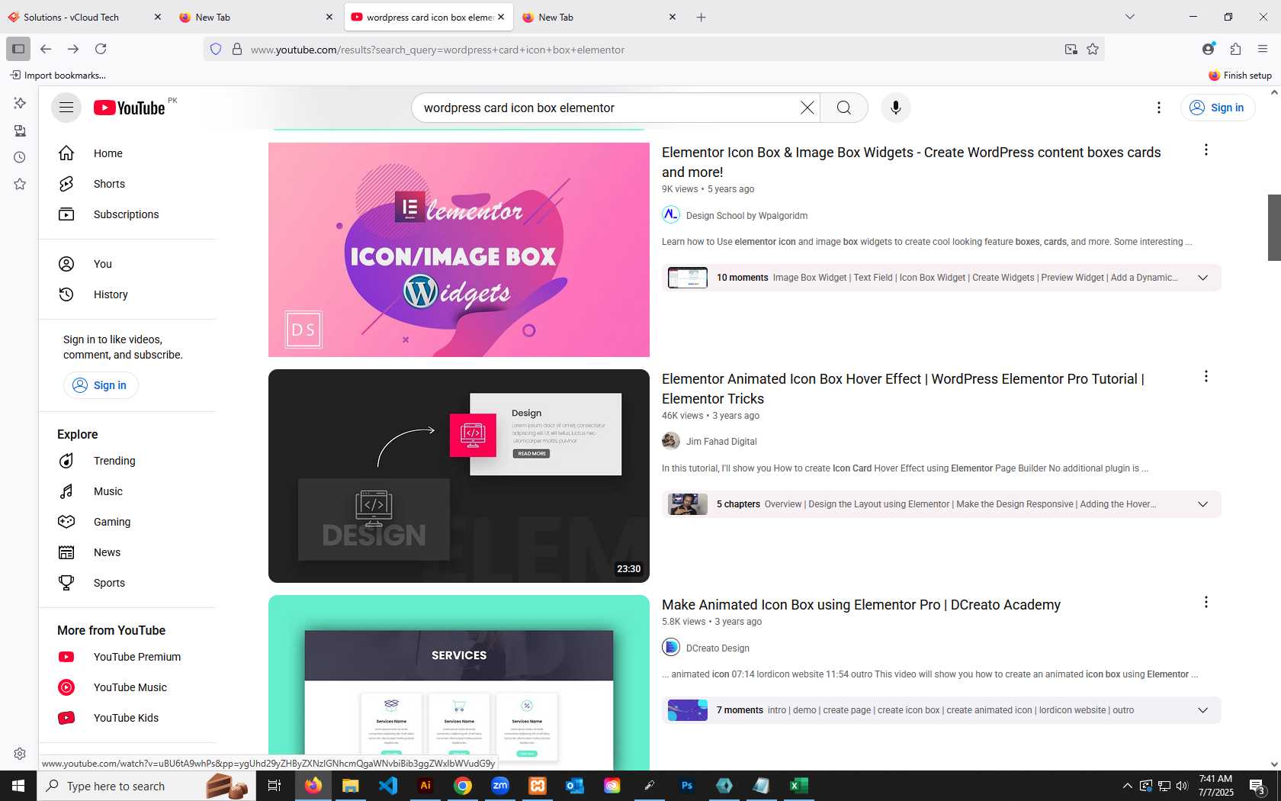This screenshot has width=1281, height=801.
Task: Click the browser URL address bar
Action: pyautogui.click(x=653, y=50)
